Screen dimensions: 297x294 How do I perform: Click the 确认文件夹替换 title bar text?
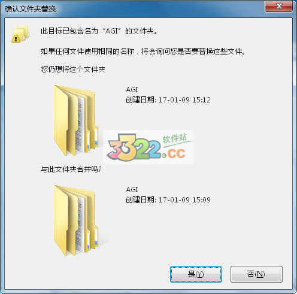pyautogui.click(x=31, y=9)
